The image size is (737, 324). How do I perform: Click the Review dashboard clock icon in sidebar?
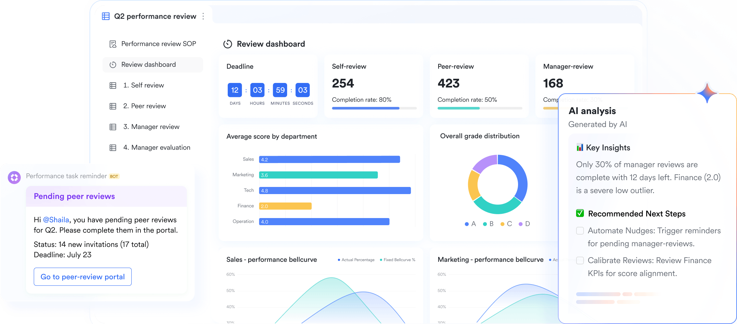(113, 65)
